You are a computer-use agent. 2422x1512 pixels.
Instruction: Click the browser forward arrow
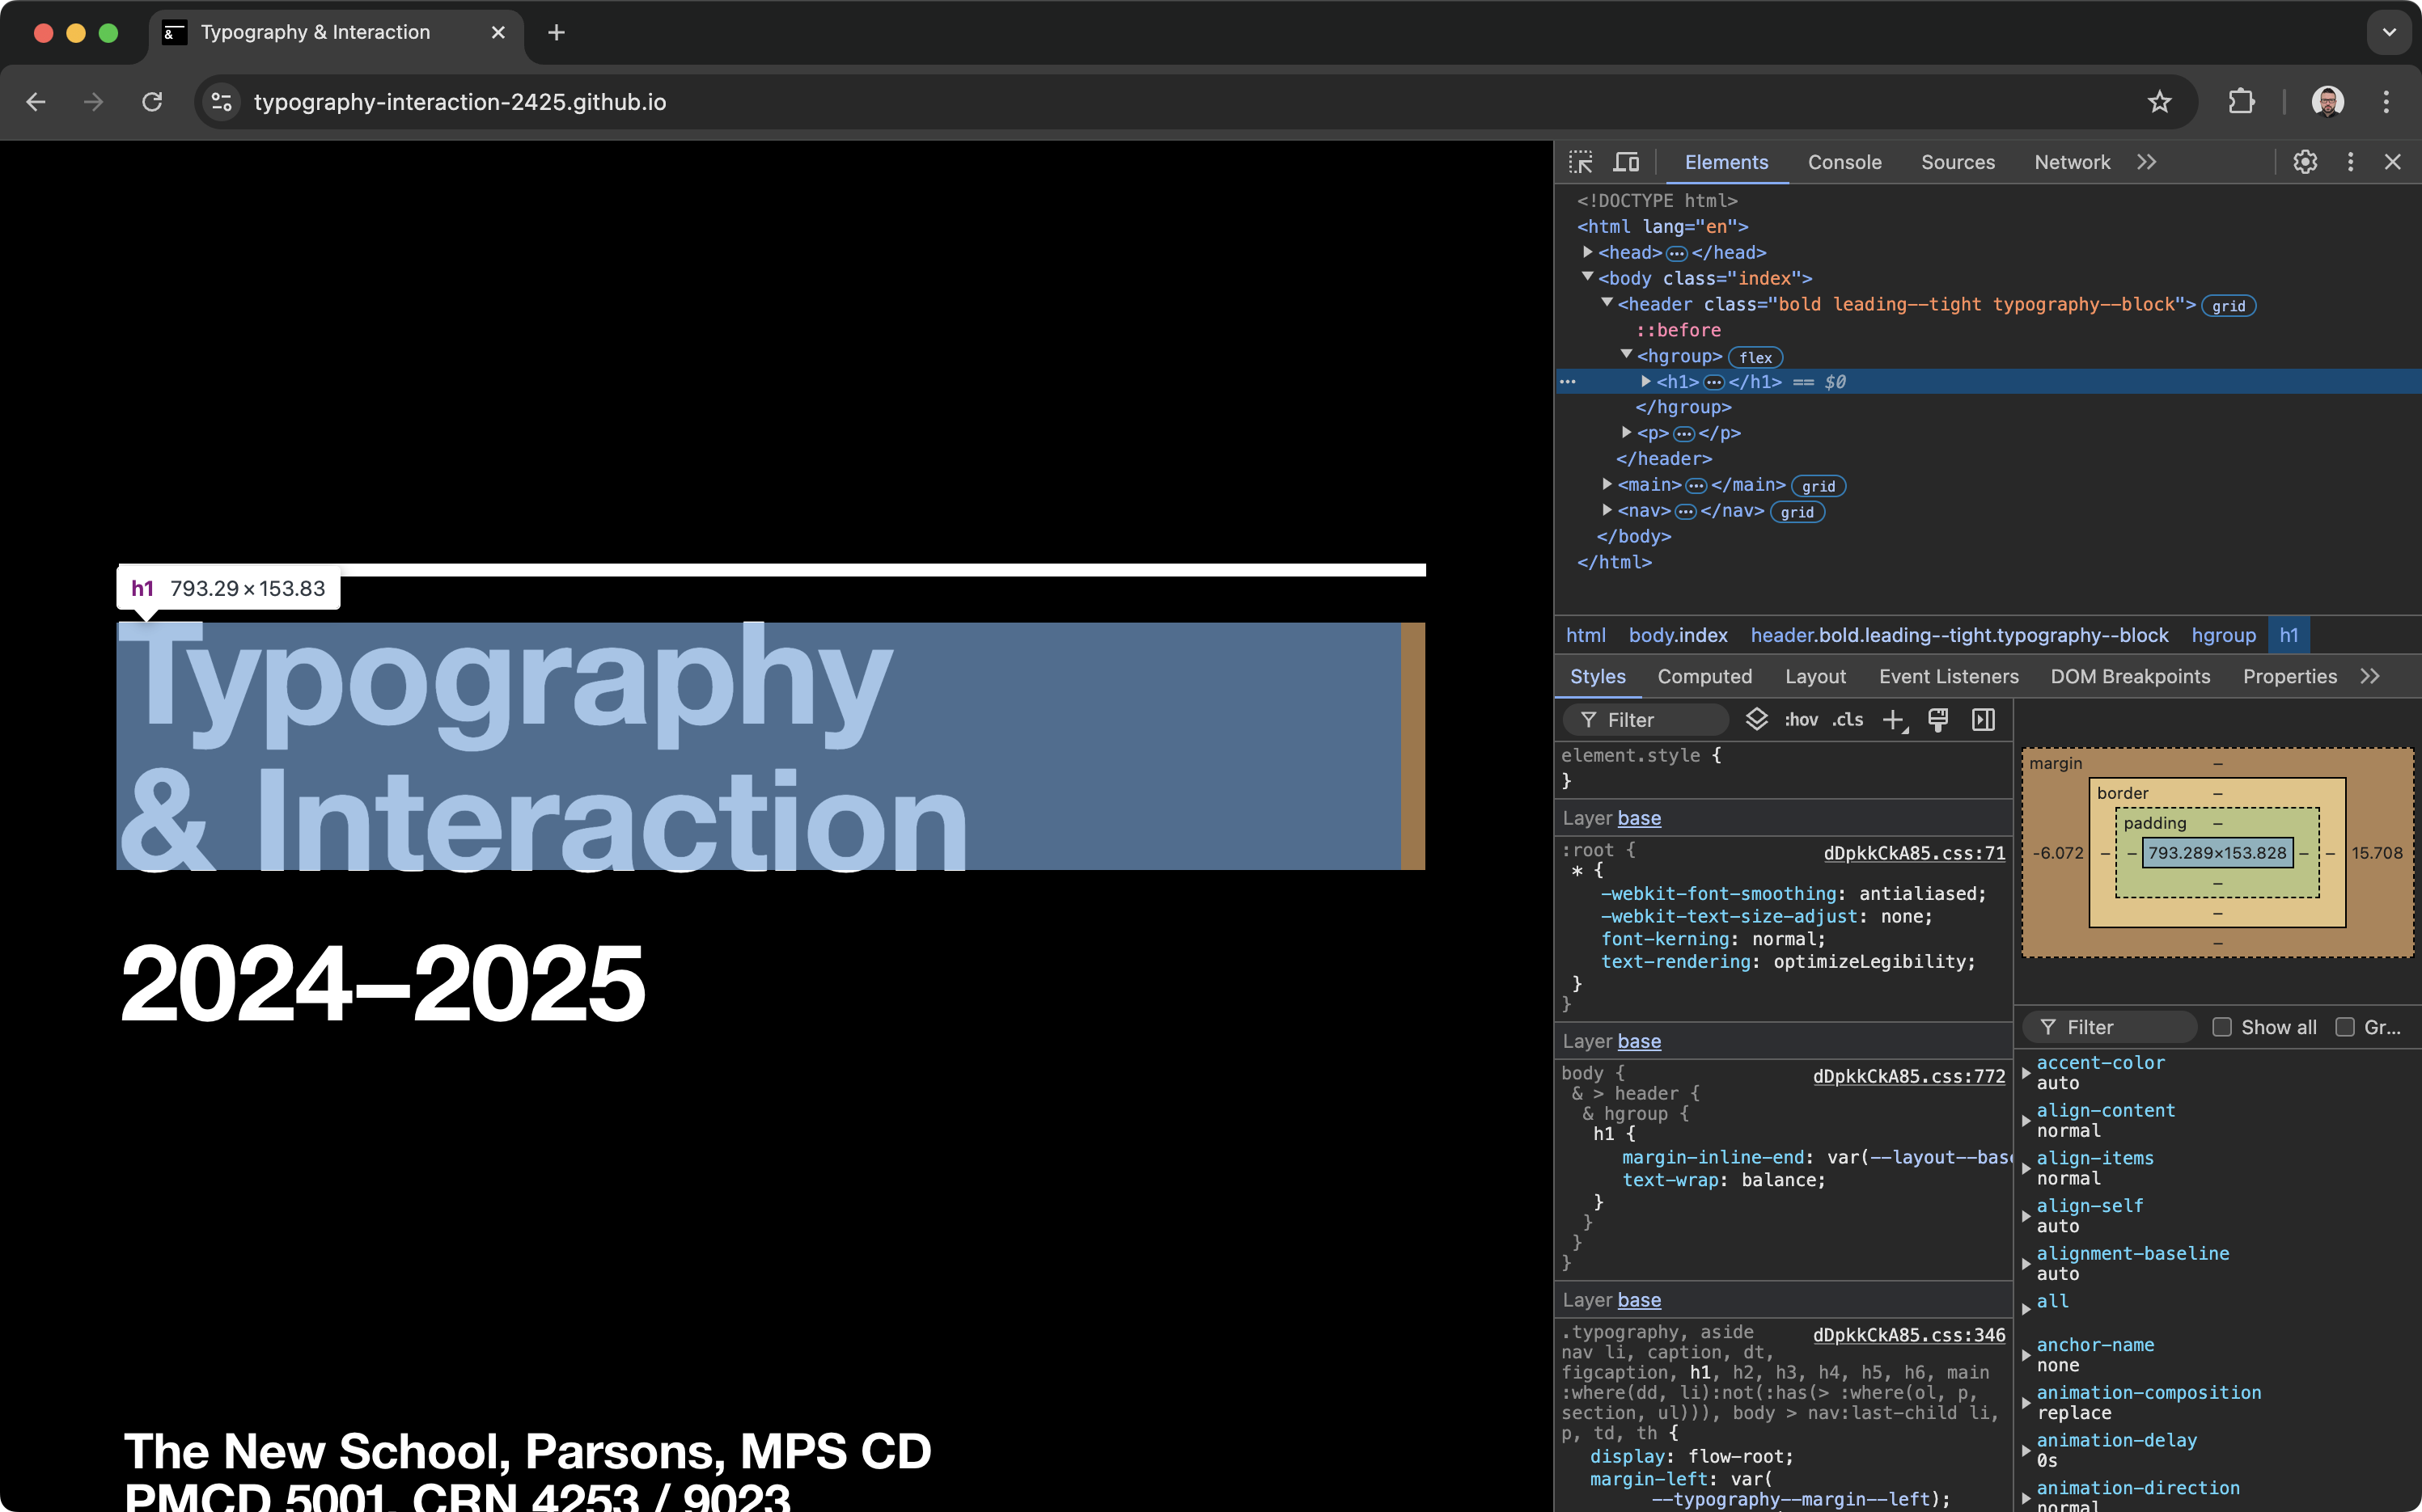pyautogui.click(x=93, y=102)
